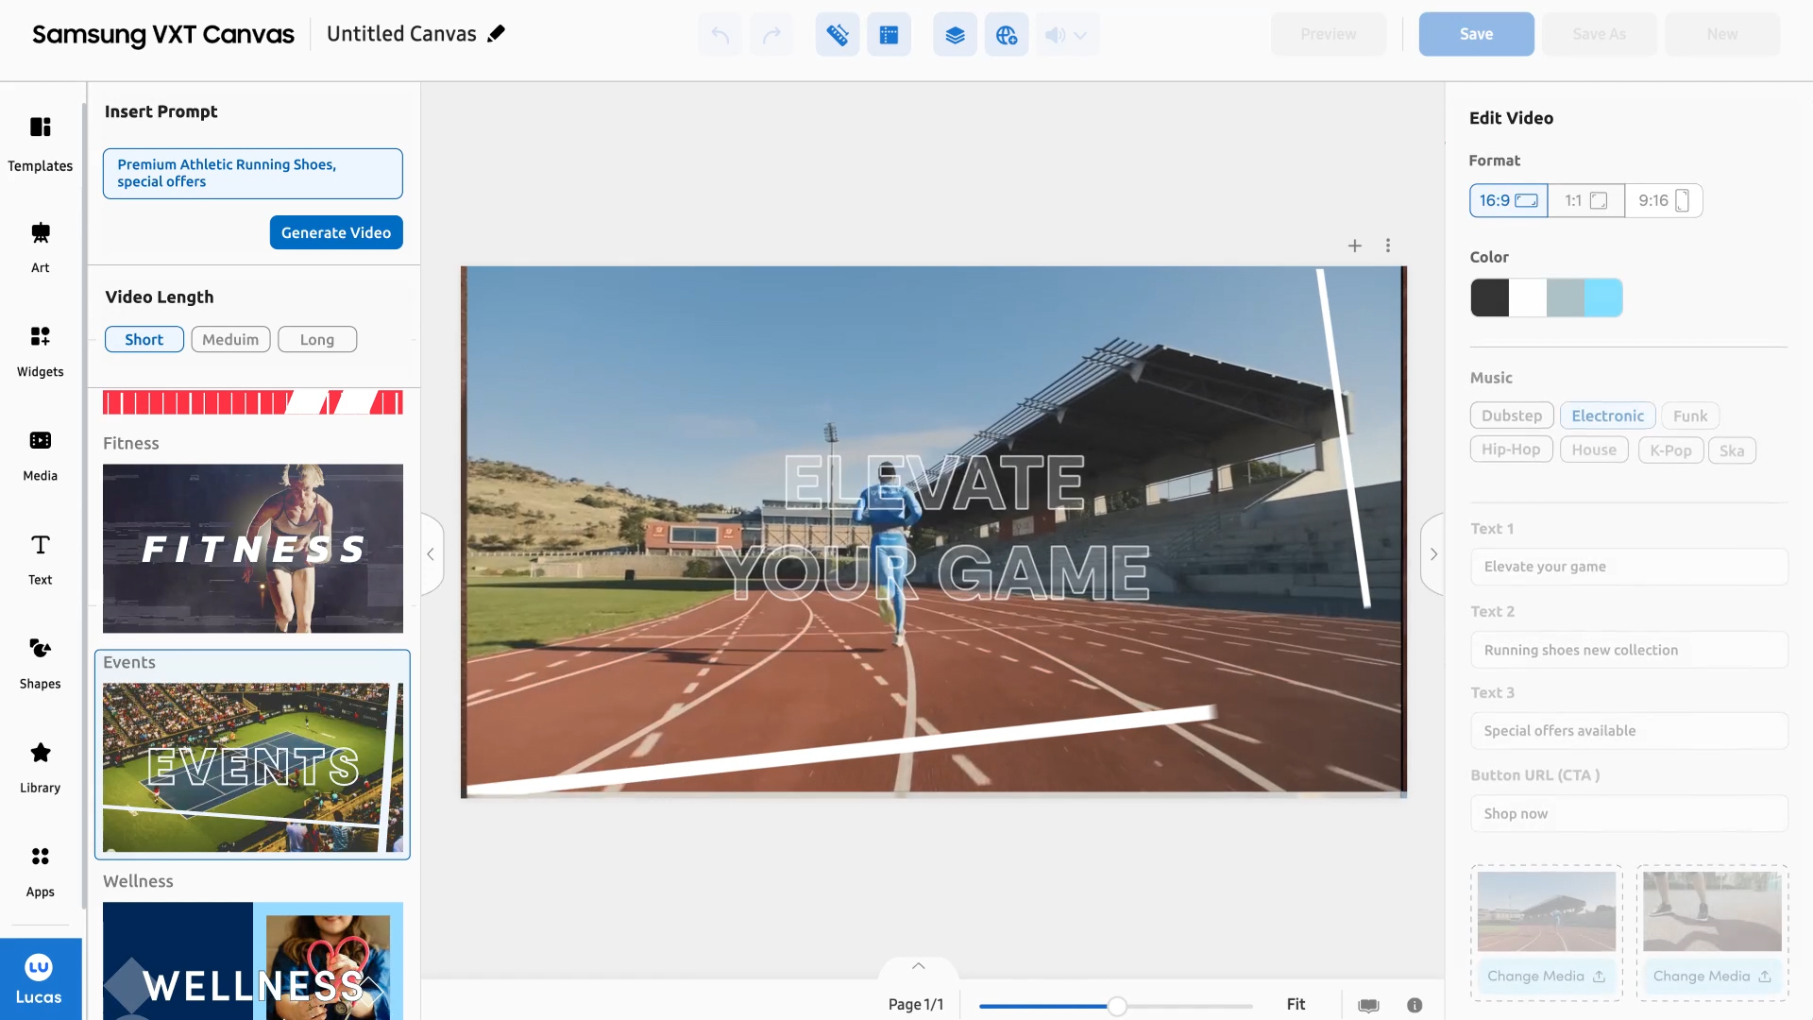Click the zoom slider handle
The image size is (1813, 1020).
click(1117, 1006)
